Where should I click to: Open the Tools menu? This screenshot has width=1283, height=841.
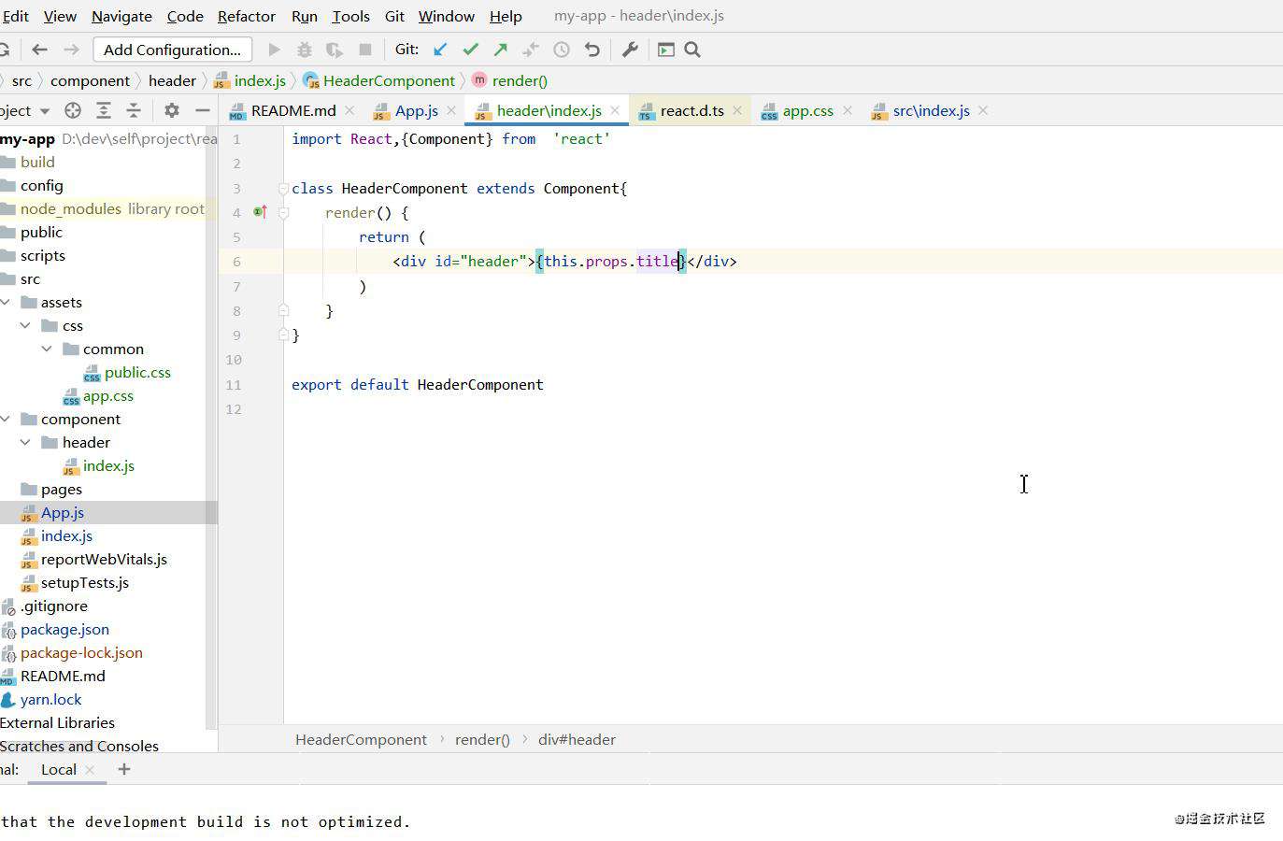350,16
